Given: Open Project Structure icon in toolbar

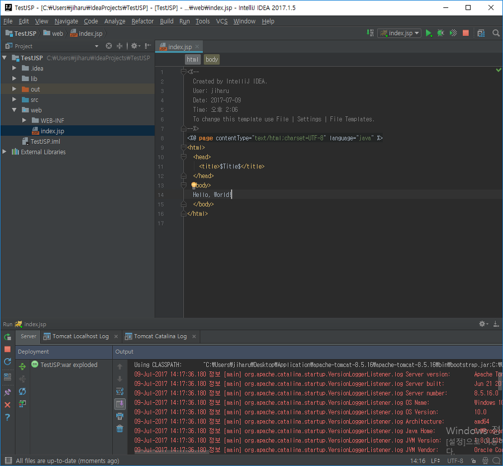Looking at the screenshot, I should (481, 33).
